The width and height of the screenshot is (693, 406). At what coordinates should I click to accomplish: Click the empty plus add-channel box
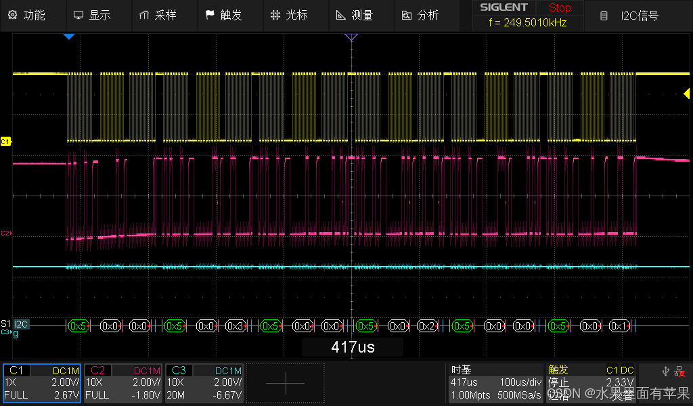click(286, 384)
